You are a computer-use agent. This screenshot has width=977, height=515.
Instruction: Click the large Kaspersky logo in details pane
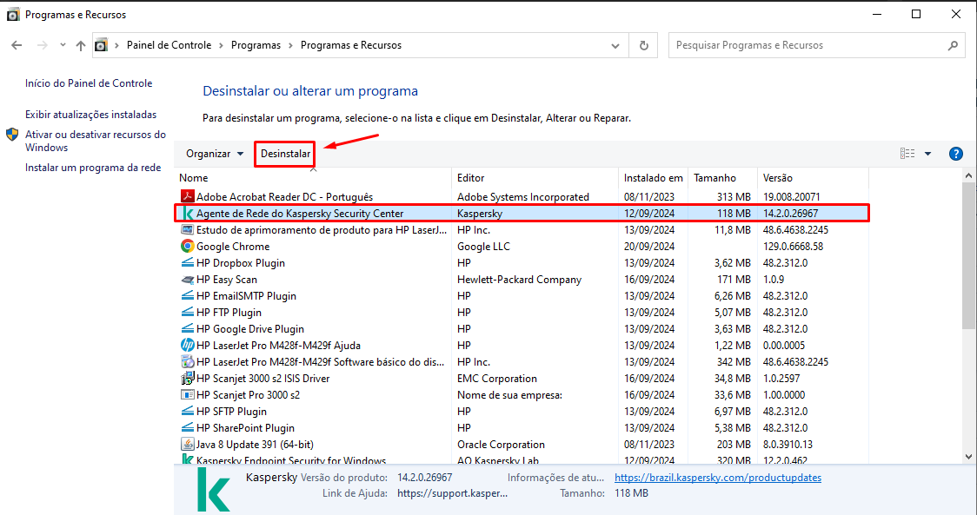click(x=214, y=490)
